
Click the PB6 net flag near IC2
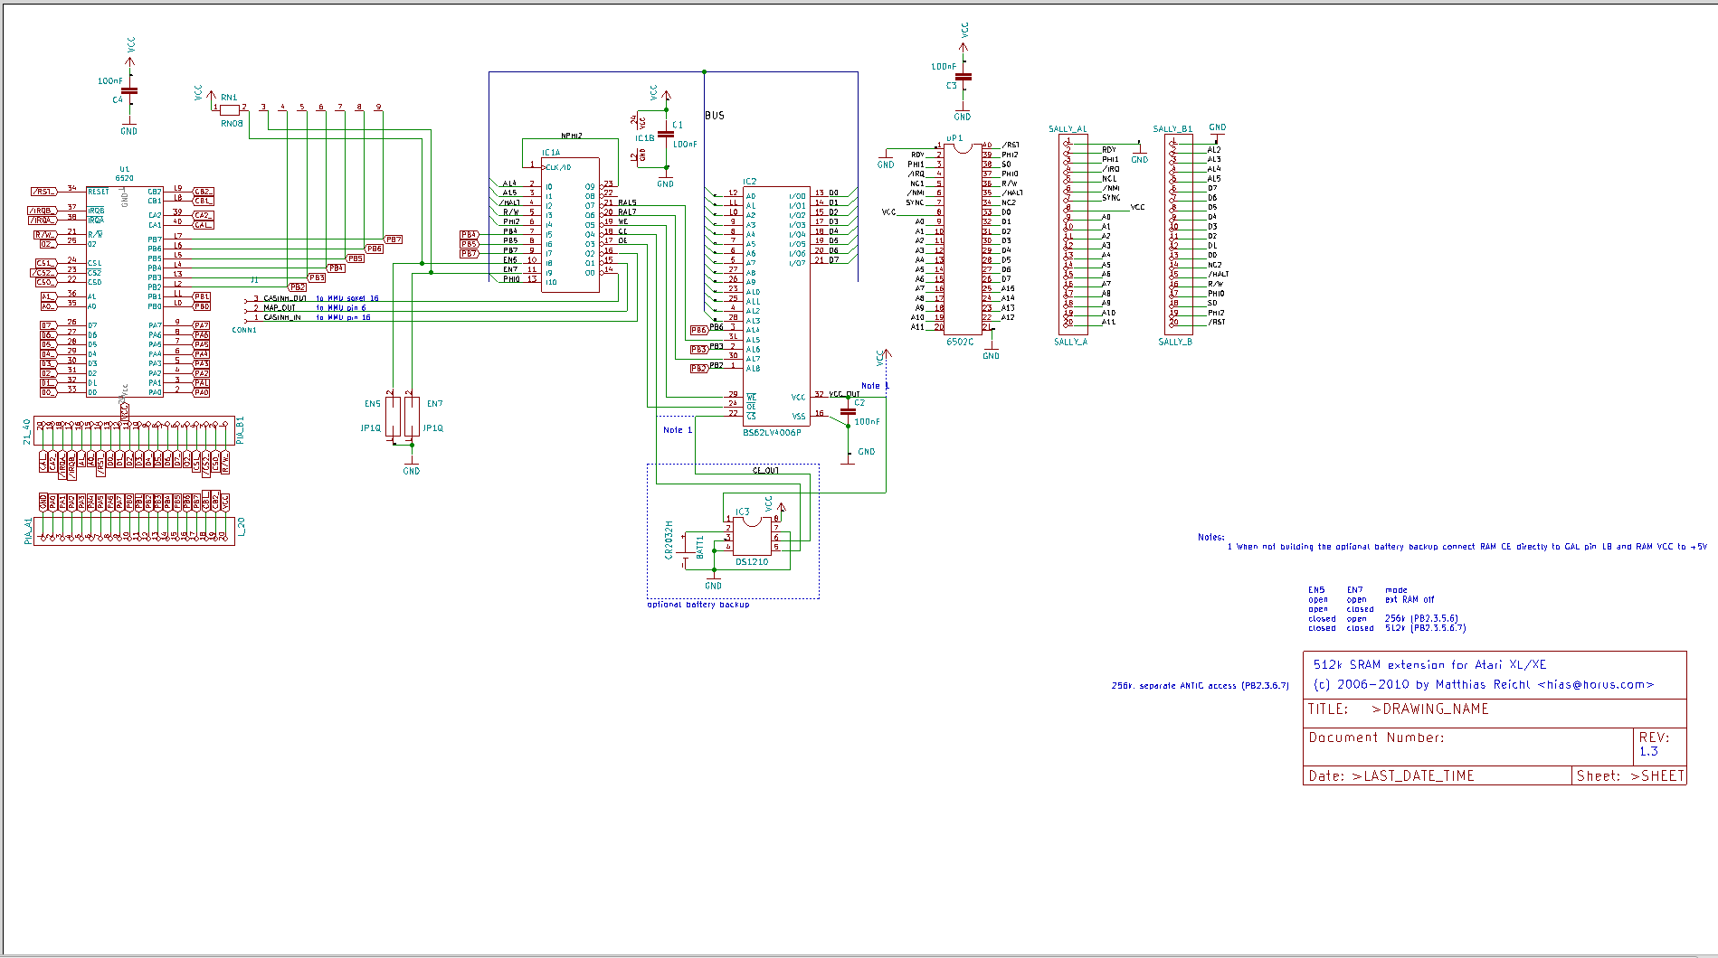point(697,330)
